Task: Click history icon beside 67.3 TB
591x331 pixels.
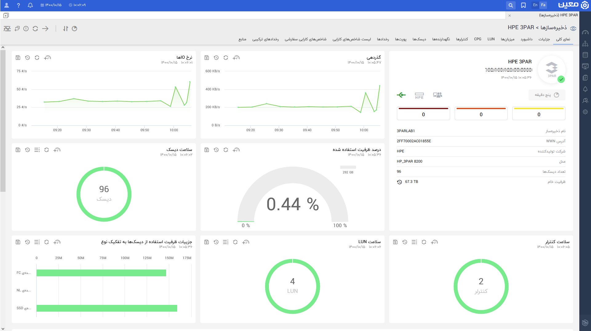Action: coord(399,182)
